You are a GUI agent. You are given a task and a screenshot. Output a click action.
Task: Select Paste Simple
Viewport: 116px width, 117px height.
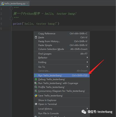pos(61,45)
